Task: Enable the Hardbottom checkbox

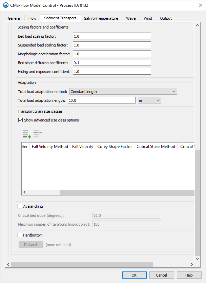Action: (x=20, y=235)
